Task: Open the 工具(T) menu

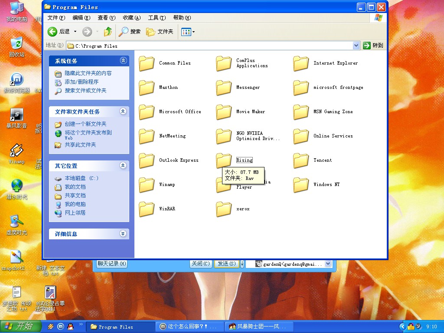Action: coord(157,18)
